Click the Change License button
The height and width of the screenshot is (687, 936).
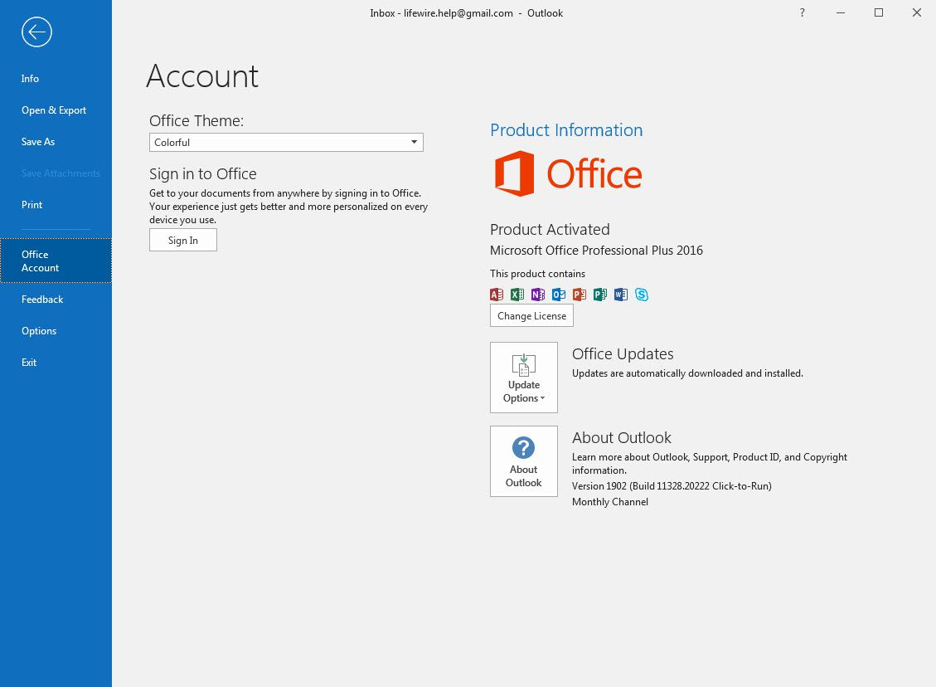point(531,315)
